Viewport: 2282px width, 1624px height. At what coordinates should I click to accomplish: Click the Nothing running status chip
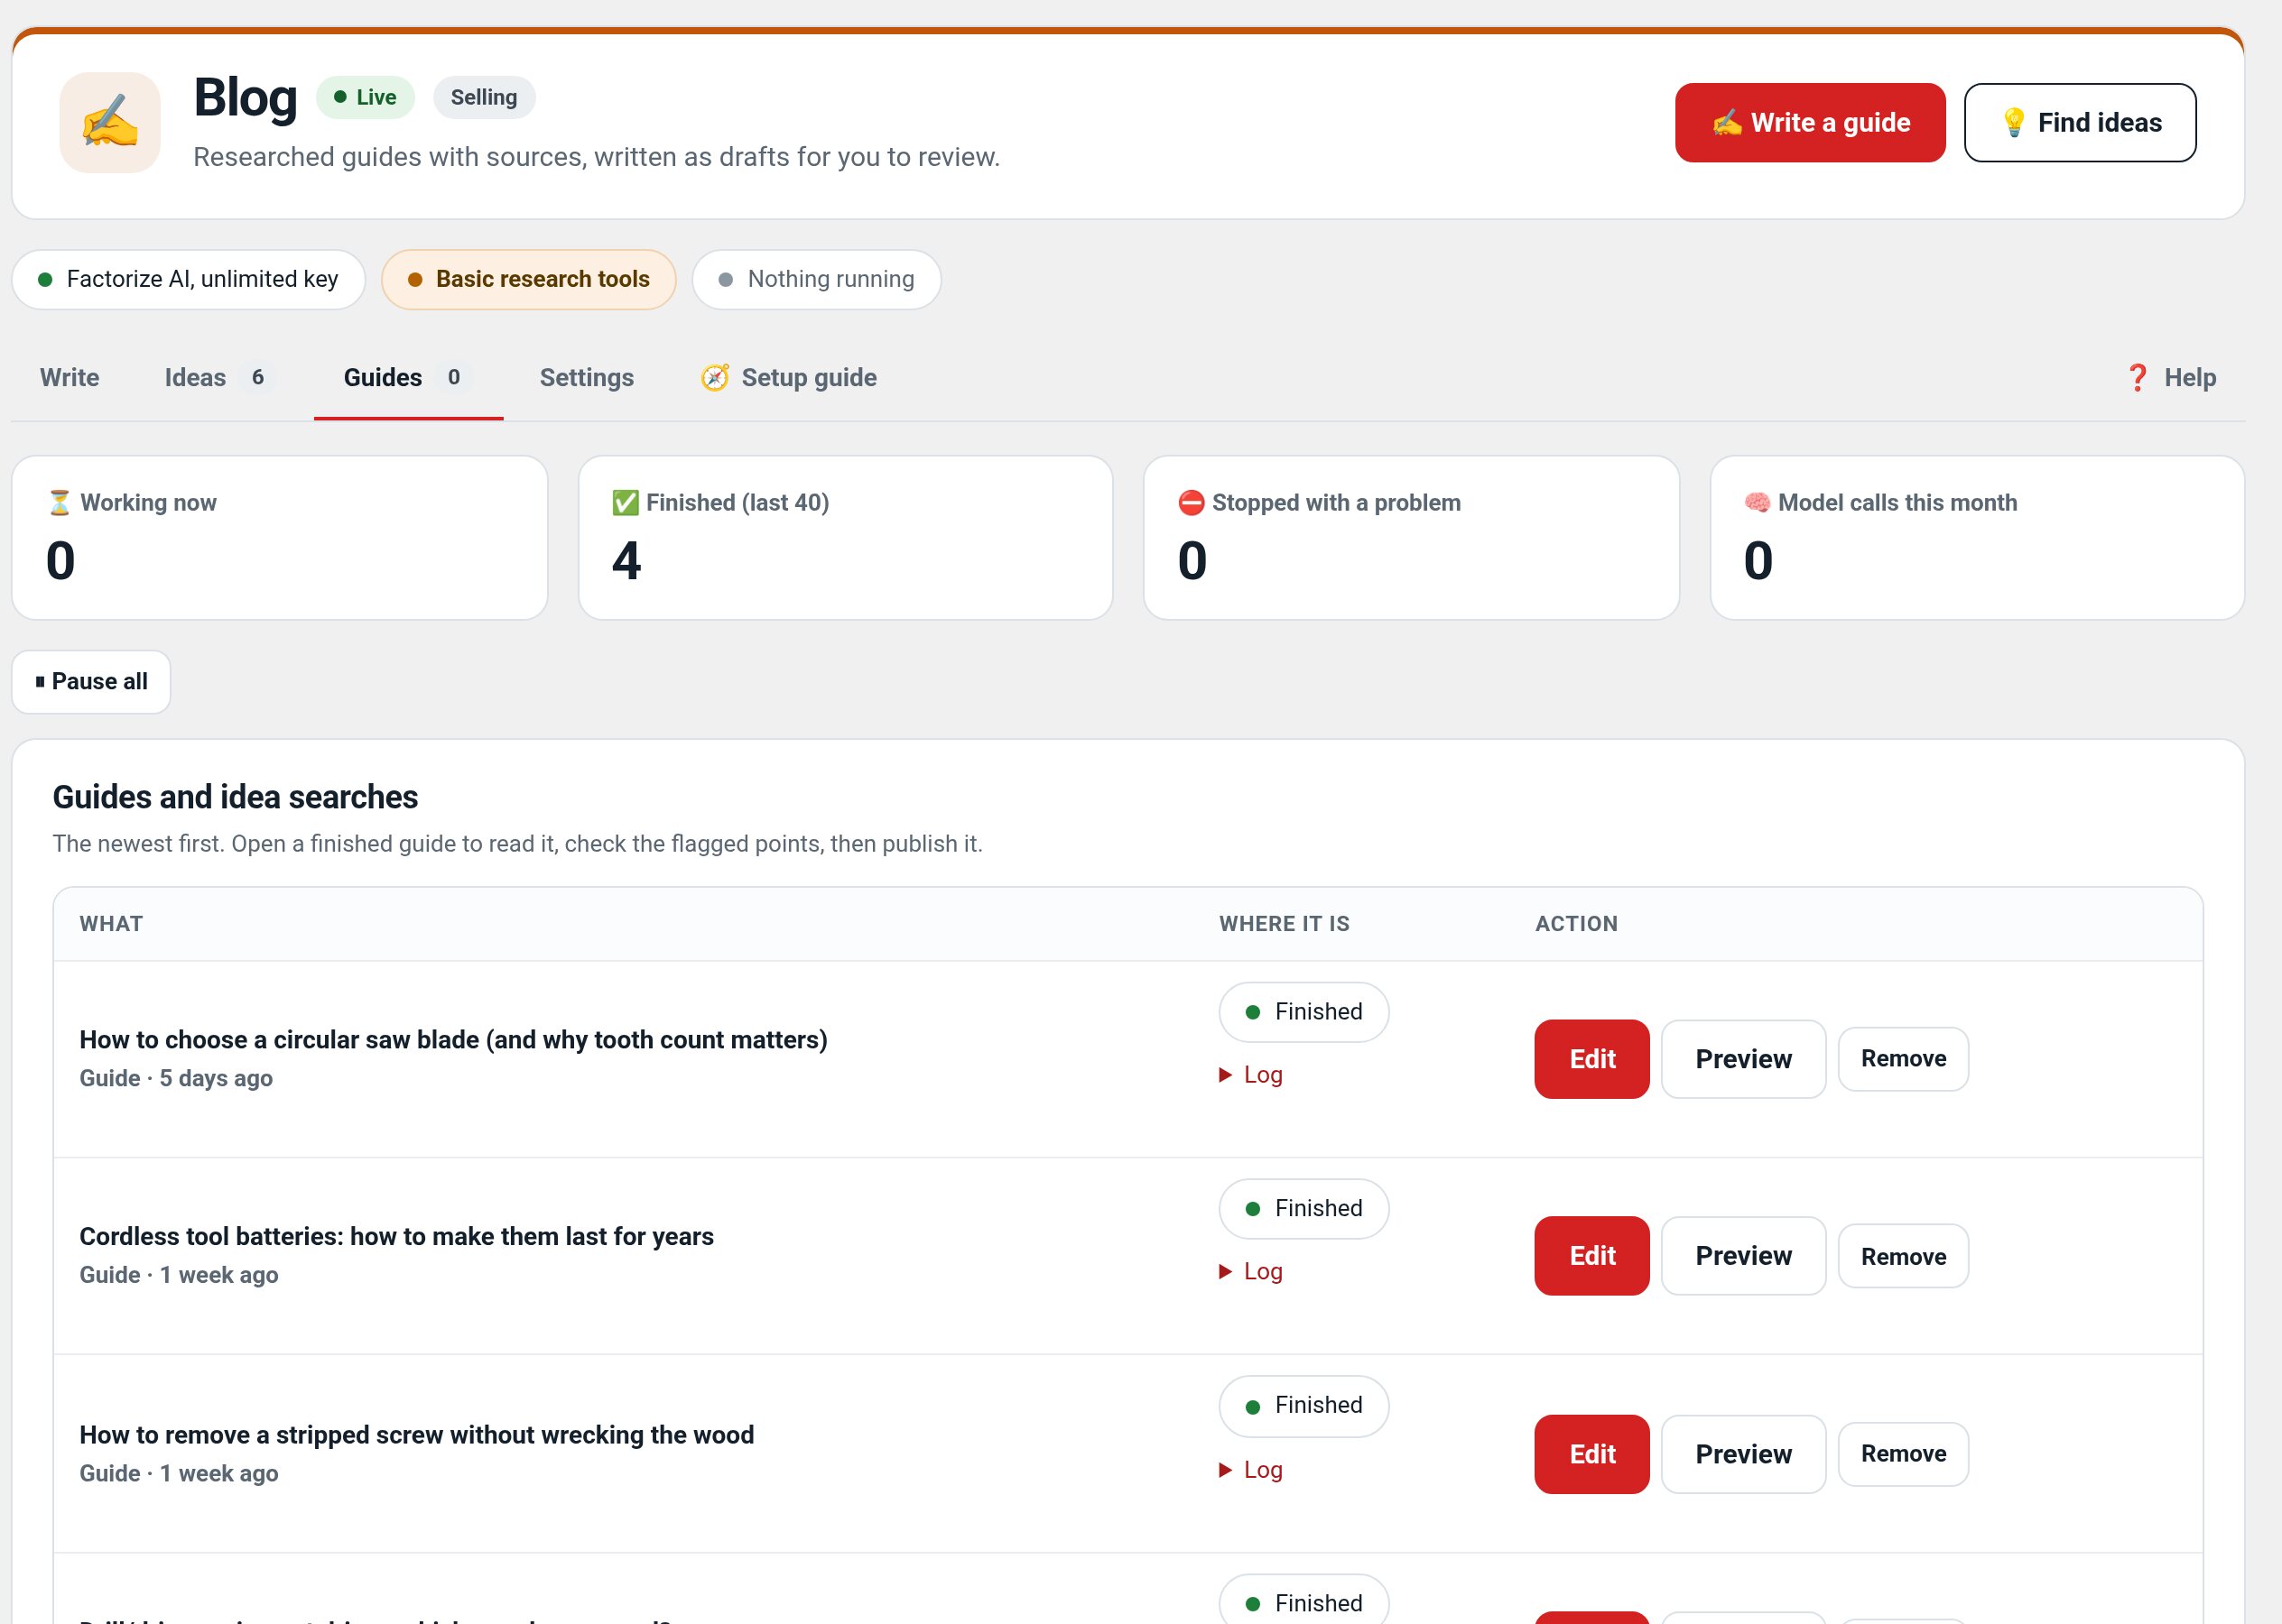coord(816,279)
